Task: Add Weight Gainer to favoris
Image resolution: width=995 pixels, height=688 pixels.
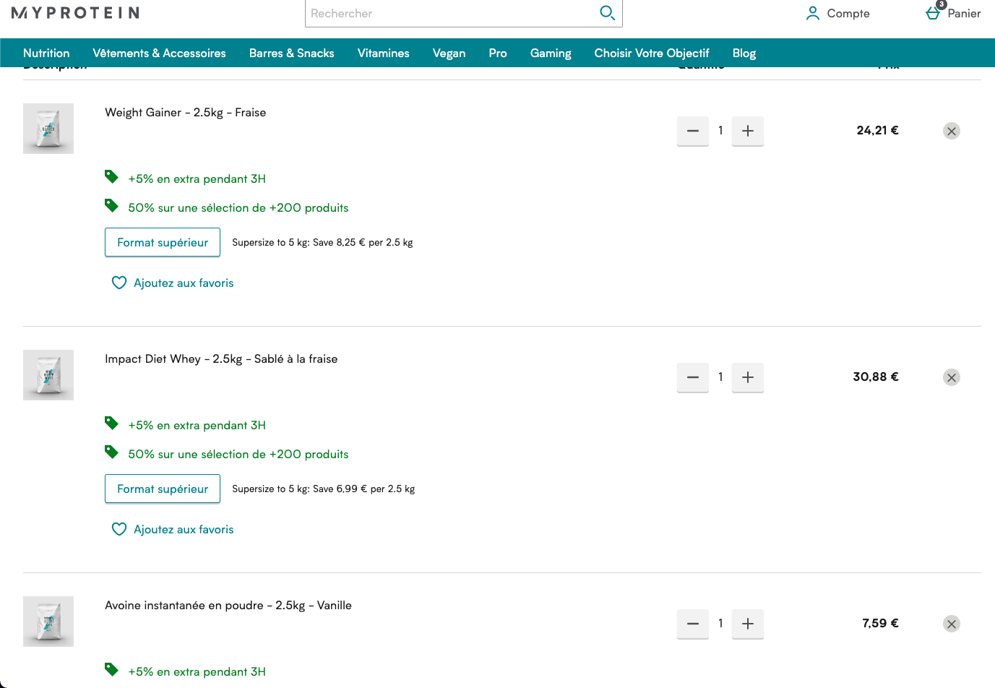Action: click(184, 283)
